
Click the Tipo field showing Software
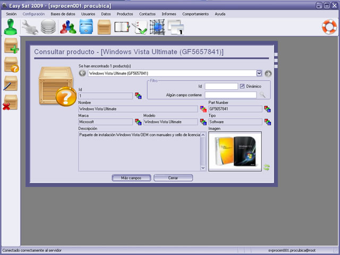[235, 122]
